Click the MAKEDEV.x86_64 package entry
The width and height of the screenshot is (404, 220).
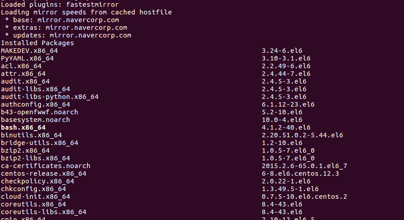point(29,51)
